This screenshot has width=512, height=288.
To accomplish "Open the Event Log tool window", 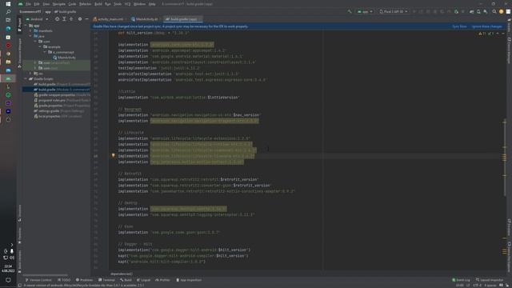I will tap(461, 280).
